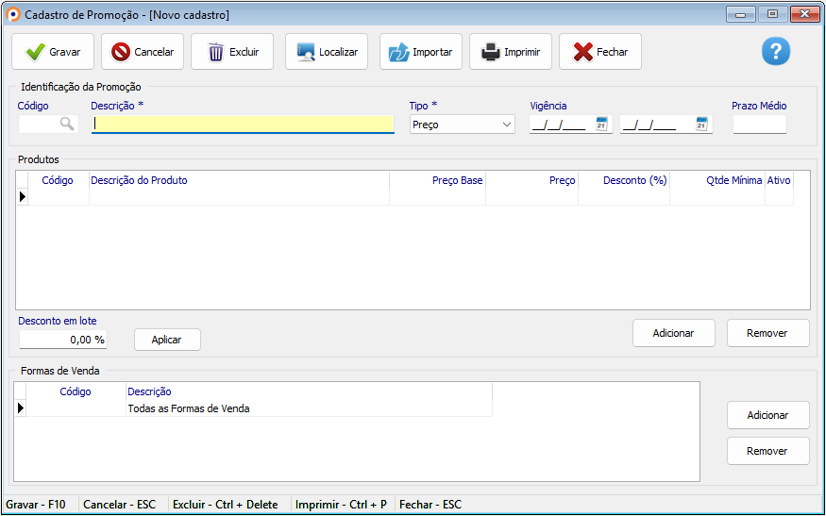Click Adicionar in Formas de Venda
The image size is (826, 516).
click(767, 415)
